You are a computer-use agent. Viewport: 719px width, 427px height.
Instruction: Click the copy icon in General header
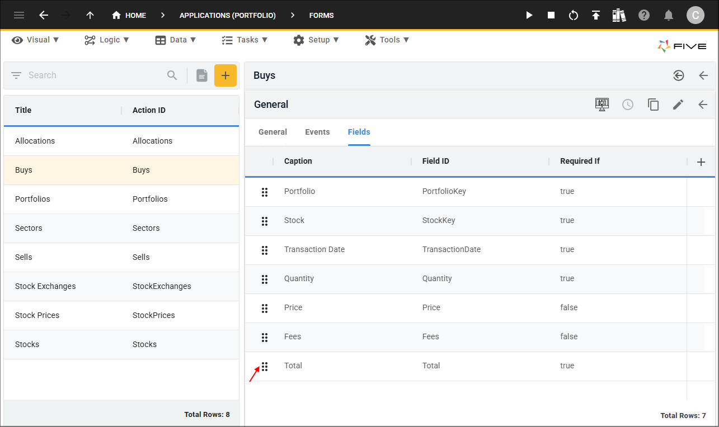pos(653,105)
